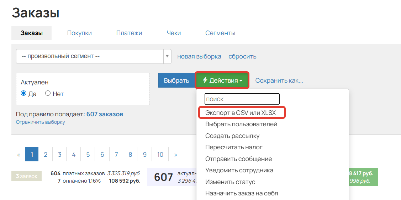The width and height of the screenshot is (401, 200).
Task: Open pagination page 7
Action: [116, 154]
